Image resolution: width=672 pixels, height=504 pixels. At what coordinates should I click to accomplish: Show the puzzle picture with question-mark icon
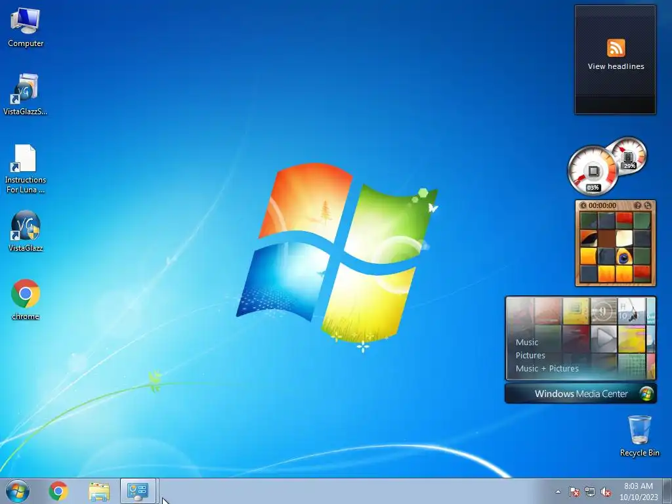(637, 205)
